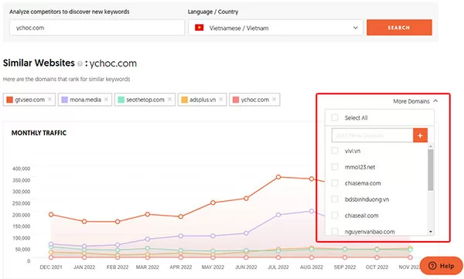Click the adsplus.vn yellow color swatch
464x279 pixels.
click(184, 100)
